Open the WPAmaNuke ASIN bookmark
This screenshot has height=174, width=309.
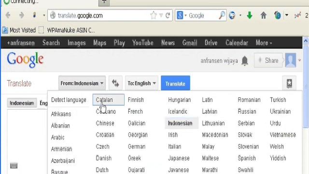[67, 30]
